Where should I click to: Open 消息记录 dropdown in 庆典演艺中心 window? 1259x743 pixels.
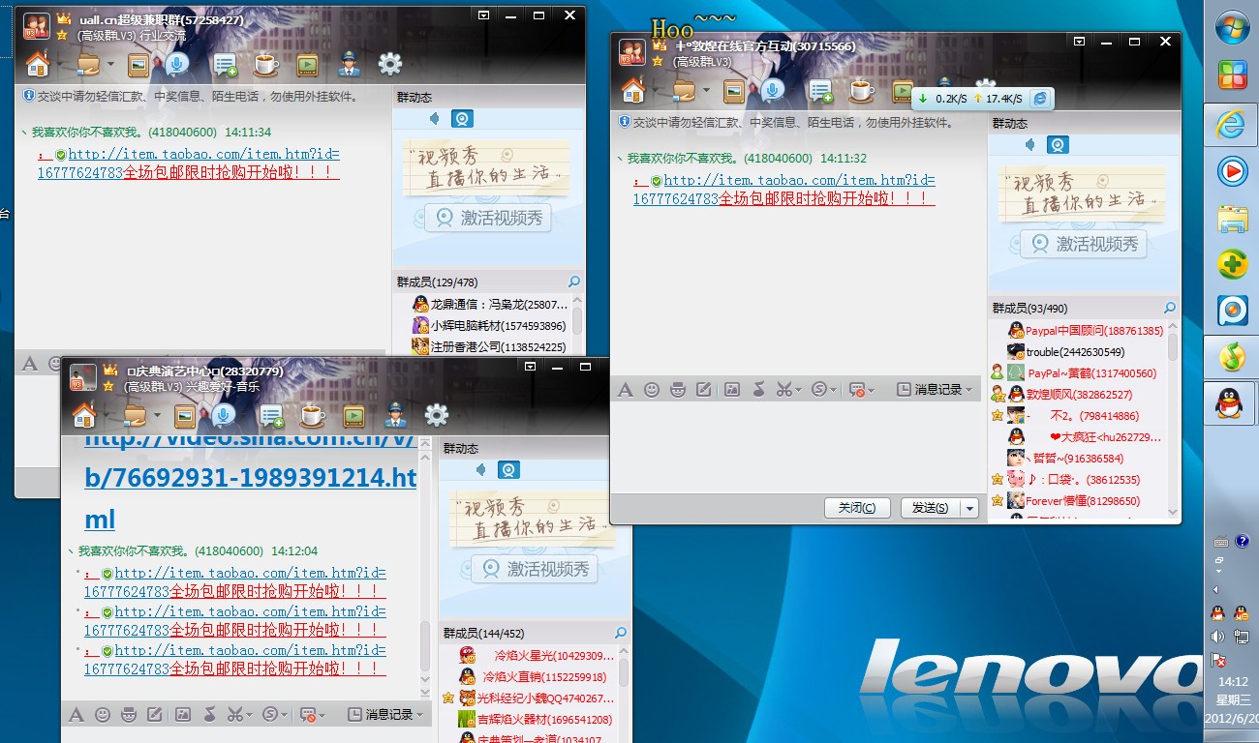point(387,714)
